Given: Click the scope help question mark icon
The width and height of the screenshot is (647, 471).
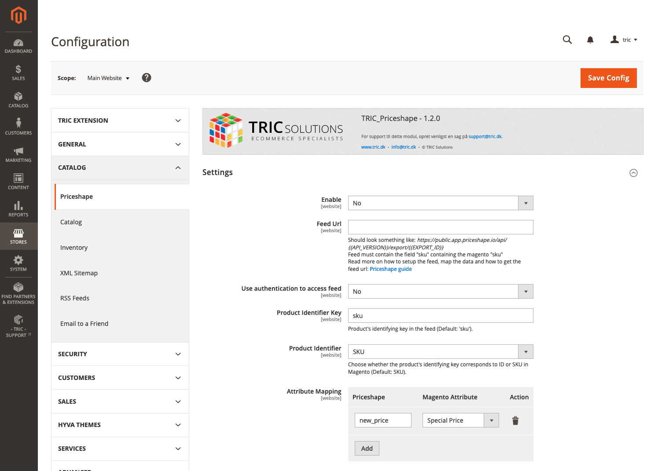Looking at the screenshot, I should [147, 78].
